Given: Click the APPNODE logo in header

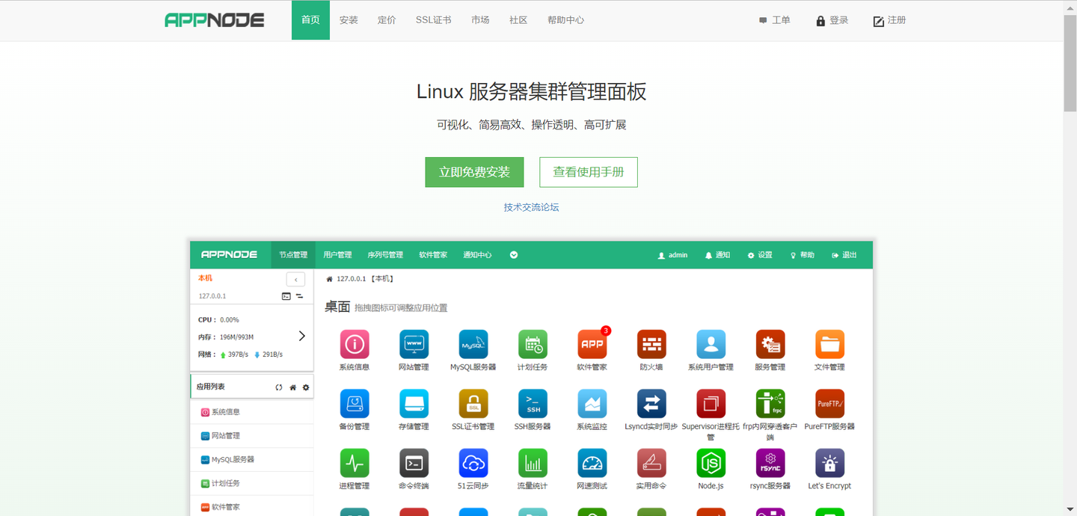Looking at the screenshot, I should tap(215, 20).
